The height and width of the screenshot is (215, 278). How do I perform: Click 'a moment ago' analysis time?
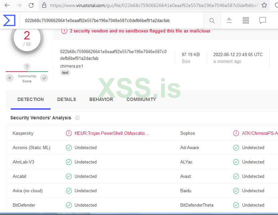click(227, 62)
